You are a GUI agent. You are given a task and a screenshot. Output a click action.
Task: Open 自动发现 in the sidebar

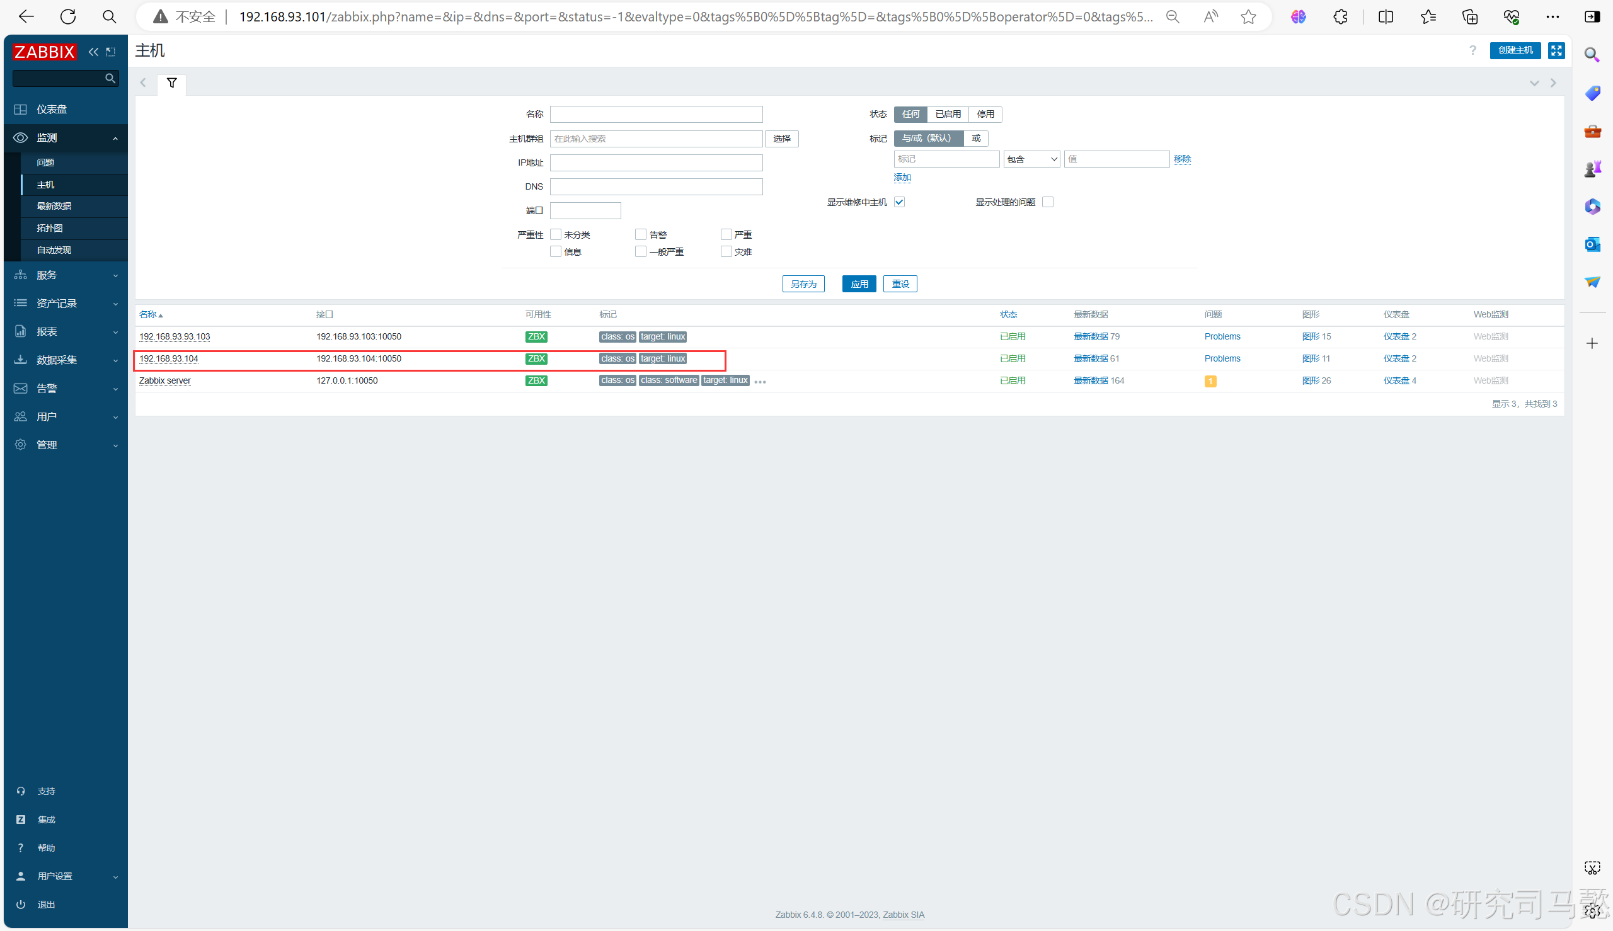54,250
